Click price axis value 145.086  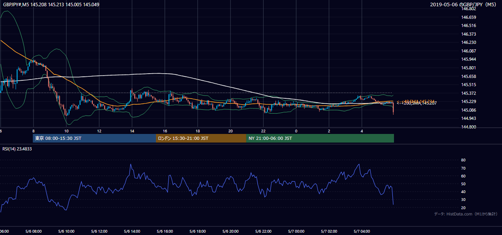pyautogui.click(x=469, y=110)
